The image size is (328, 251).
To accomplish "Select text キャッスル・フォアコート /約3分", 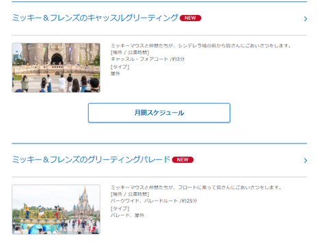I will pos(148,60).
